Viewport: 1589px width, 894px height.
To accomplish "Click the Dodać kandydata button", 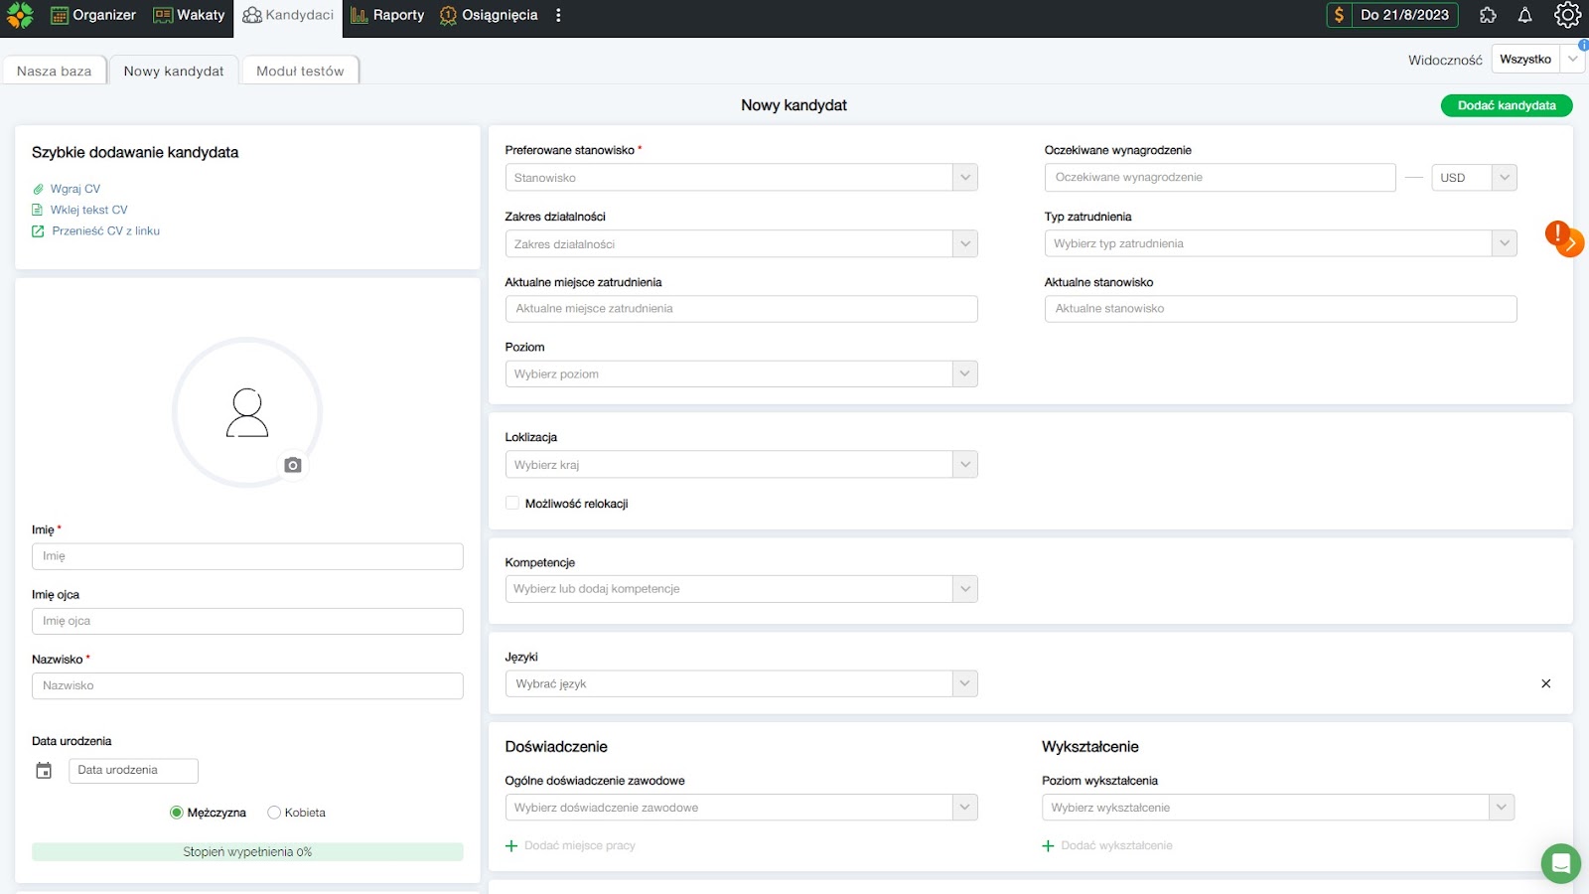I will (1506, 105).
